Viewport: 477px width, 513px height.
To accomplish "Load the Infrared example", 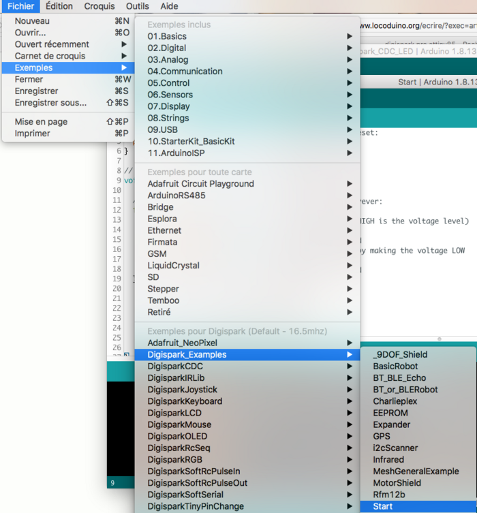I will tap(418, 460).
